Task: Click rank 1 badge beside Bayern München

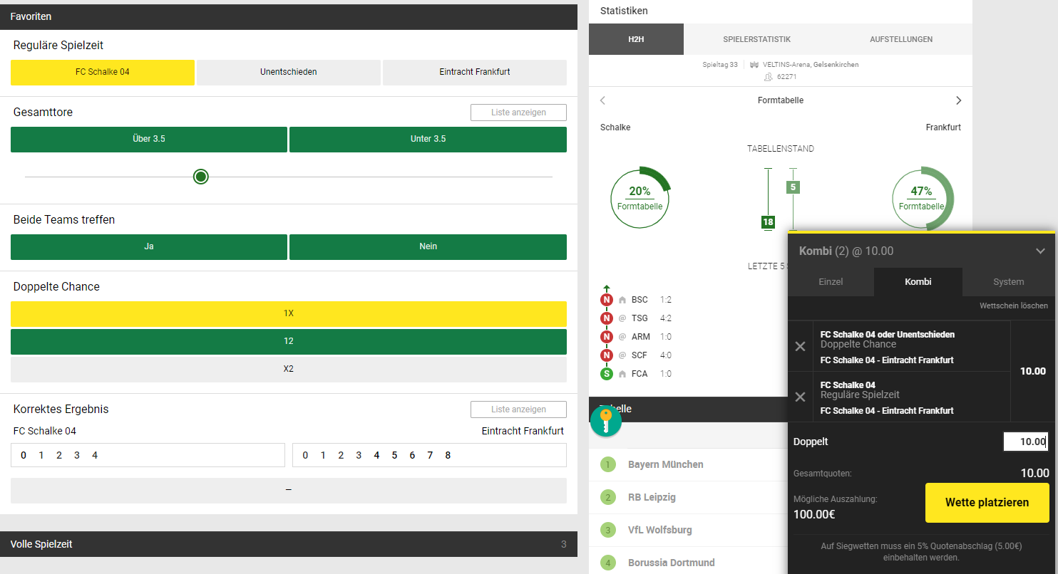Action: [x=607, y=464]
